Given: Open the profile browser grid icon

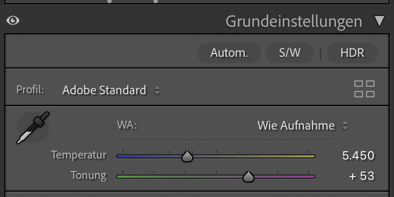Looking at the screenshot, I should (x=364, y=89).
